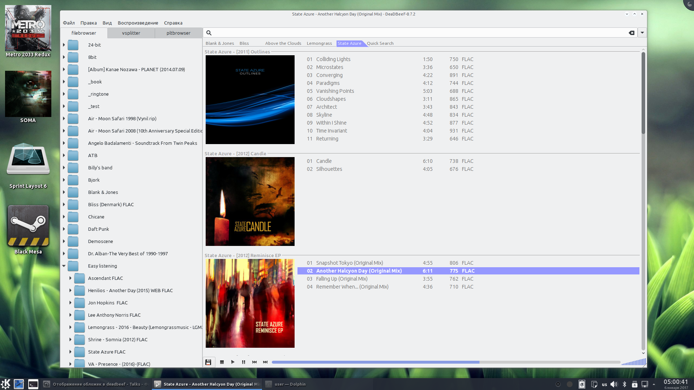Viewport: 694px width, 390px height.
Task: Select the filebrowser tab
Action: coord(84,33)
